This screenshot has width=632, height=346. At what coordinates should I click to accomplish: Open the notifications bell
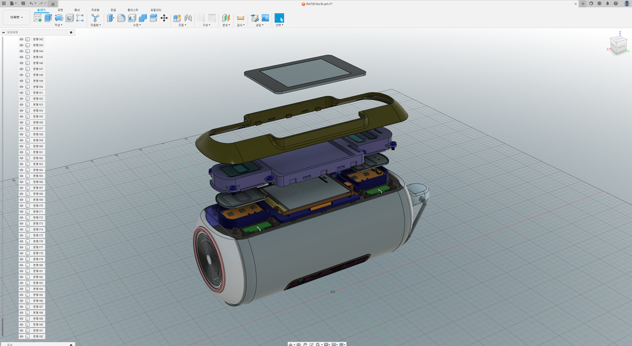pyautogui.click(x=607, y=4)
